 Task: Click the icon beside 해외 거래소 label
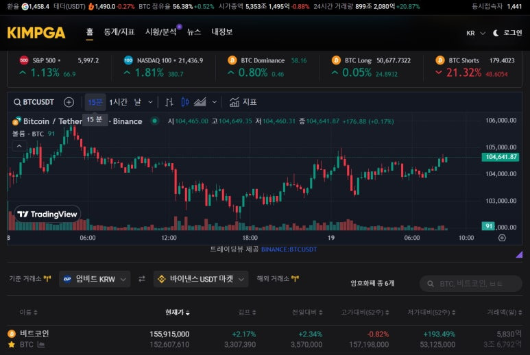coord(295,279)
